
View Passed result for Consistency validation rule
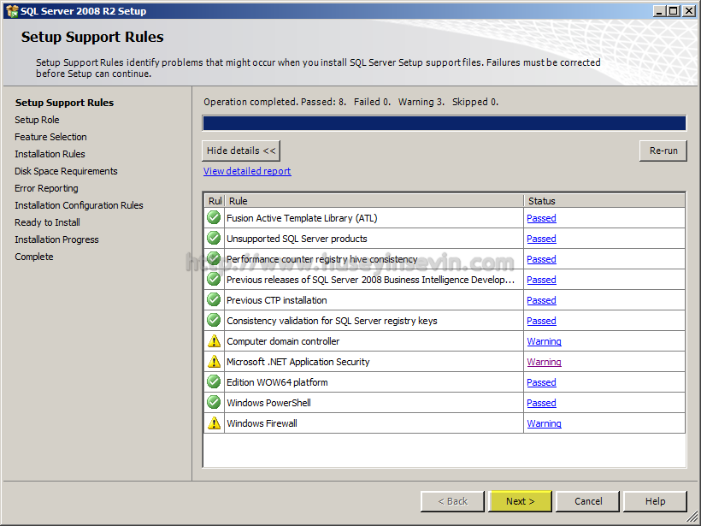click(x=541, y=321)
